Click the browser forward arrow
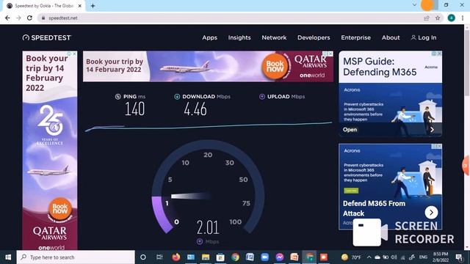Image resolution: width=470 pixels, height=264 pixels. 18,18
